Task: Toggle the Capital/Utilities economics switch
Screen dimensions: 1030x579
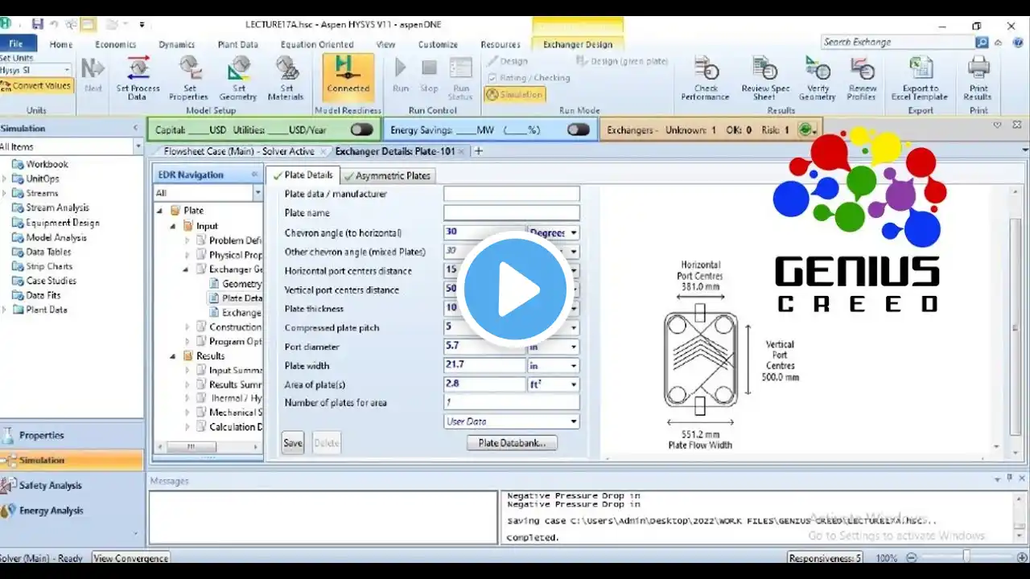Action: click(361, 129)
